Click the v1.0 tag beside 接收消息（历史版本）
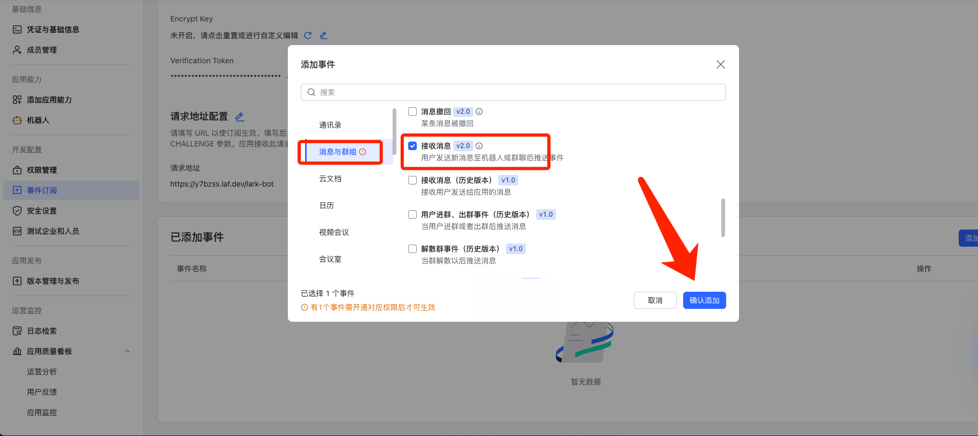978x436 pixels. (508, 180)
